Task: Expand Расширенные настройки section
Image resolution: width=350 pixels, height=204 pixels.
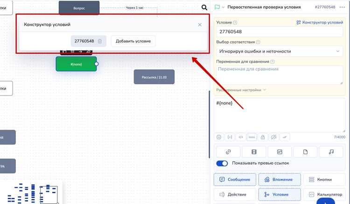Action: (241, 90)
